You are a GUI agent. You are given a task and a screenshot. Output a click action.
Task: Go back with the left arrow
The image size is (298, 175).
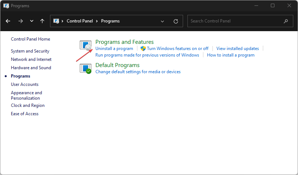point(8,21)
